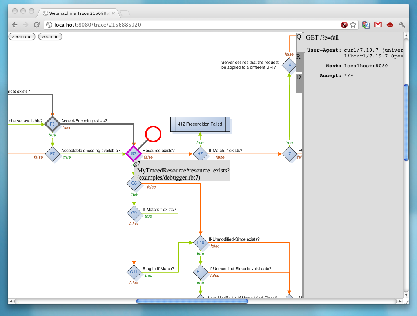The width and height of the screenshot is (417, 316).
Task: Click 'If-Unmodified-Since is valid date?' label
Action: point(240,269)
